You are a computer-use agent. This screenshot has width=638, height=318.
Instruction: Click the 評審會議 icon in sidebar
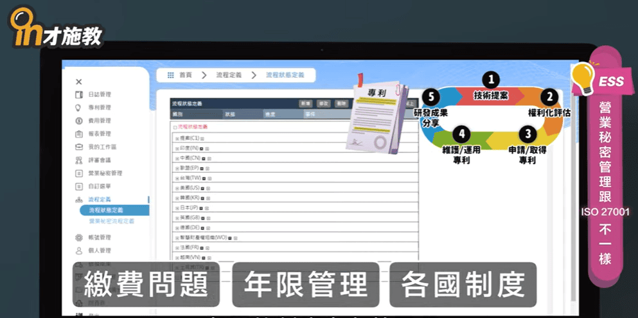coord(78,160)
